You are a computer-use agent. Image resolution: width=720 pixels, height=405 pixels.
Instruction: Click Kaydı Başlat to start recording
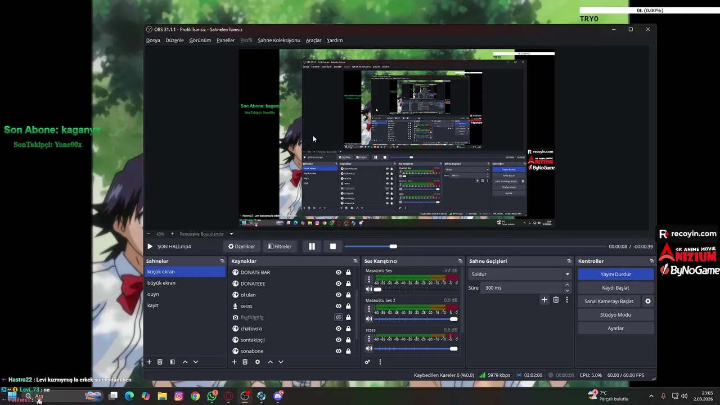pyautogui.click(x=615, y=287)
